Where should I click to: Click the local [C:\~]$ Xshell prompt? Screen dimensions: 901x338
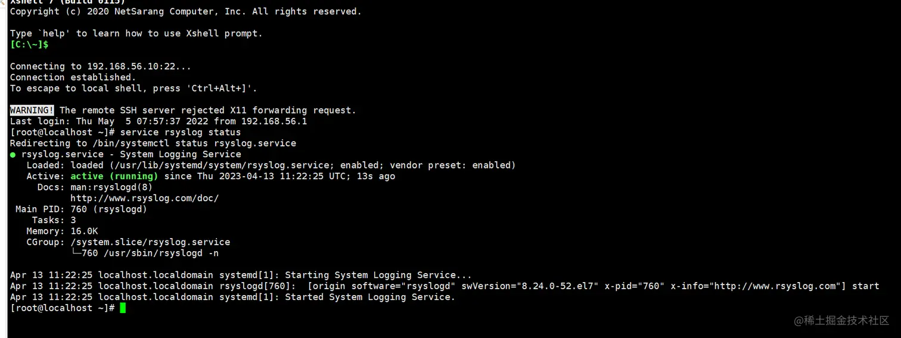point(29,45)
